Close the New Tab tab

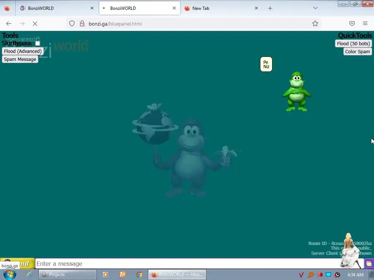click(x=256, y=8)
